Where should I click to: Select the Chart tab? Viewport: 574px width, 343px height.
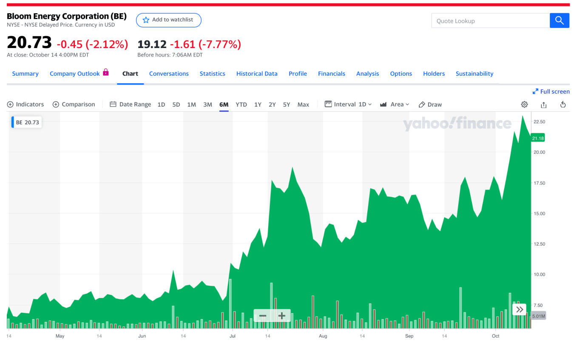click(x=130, y=74)
